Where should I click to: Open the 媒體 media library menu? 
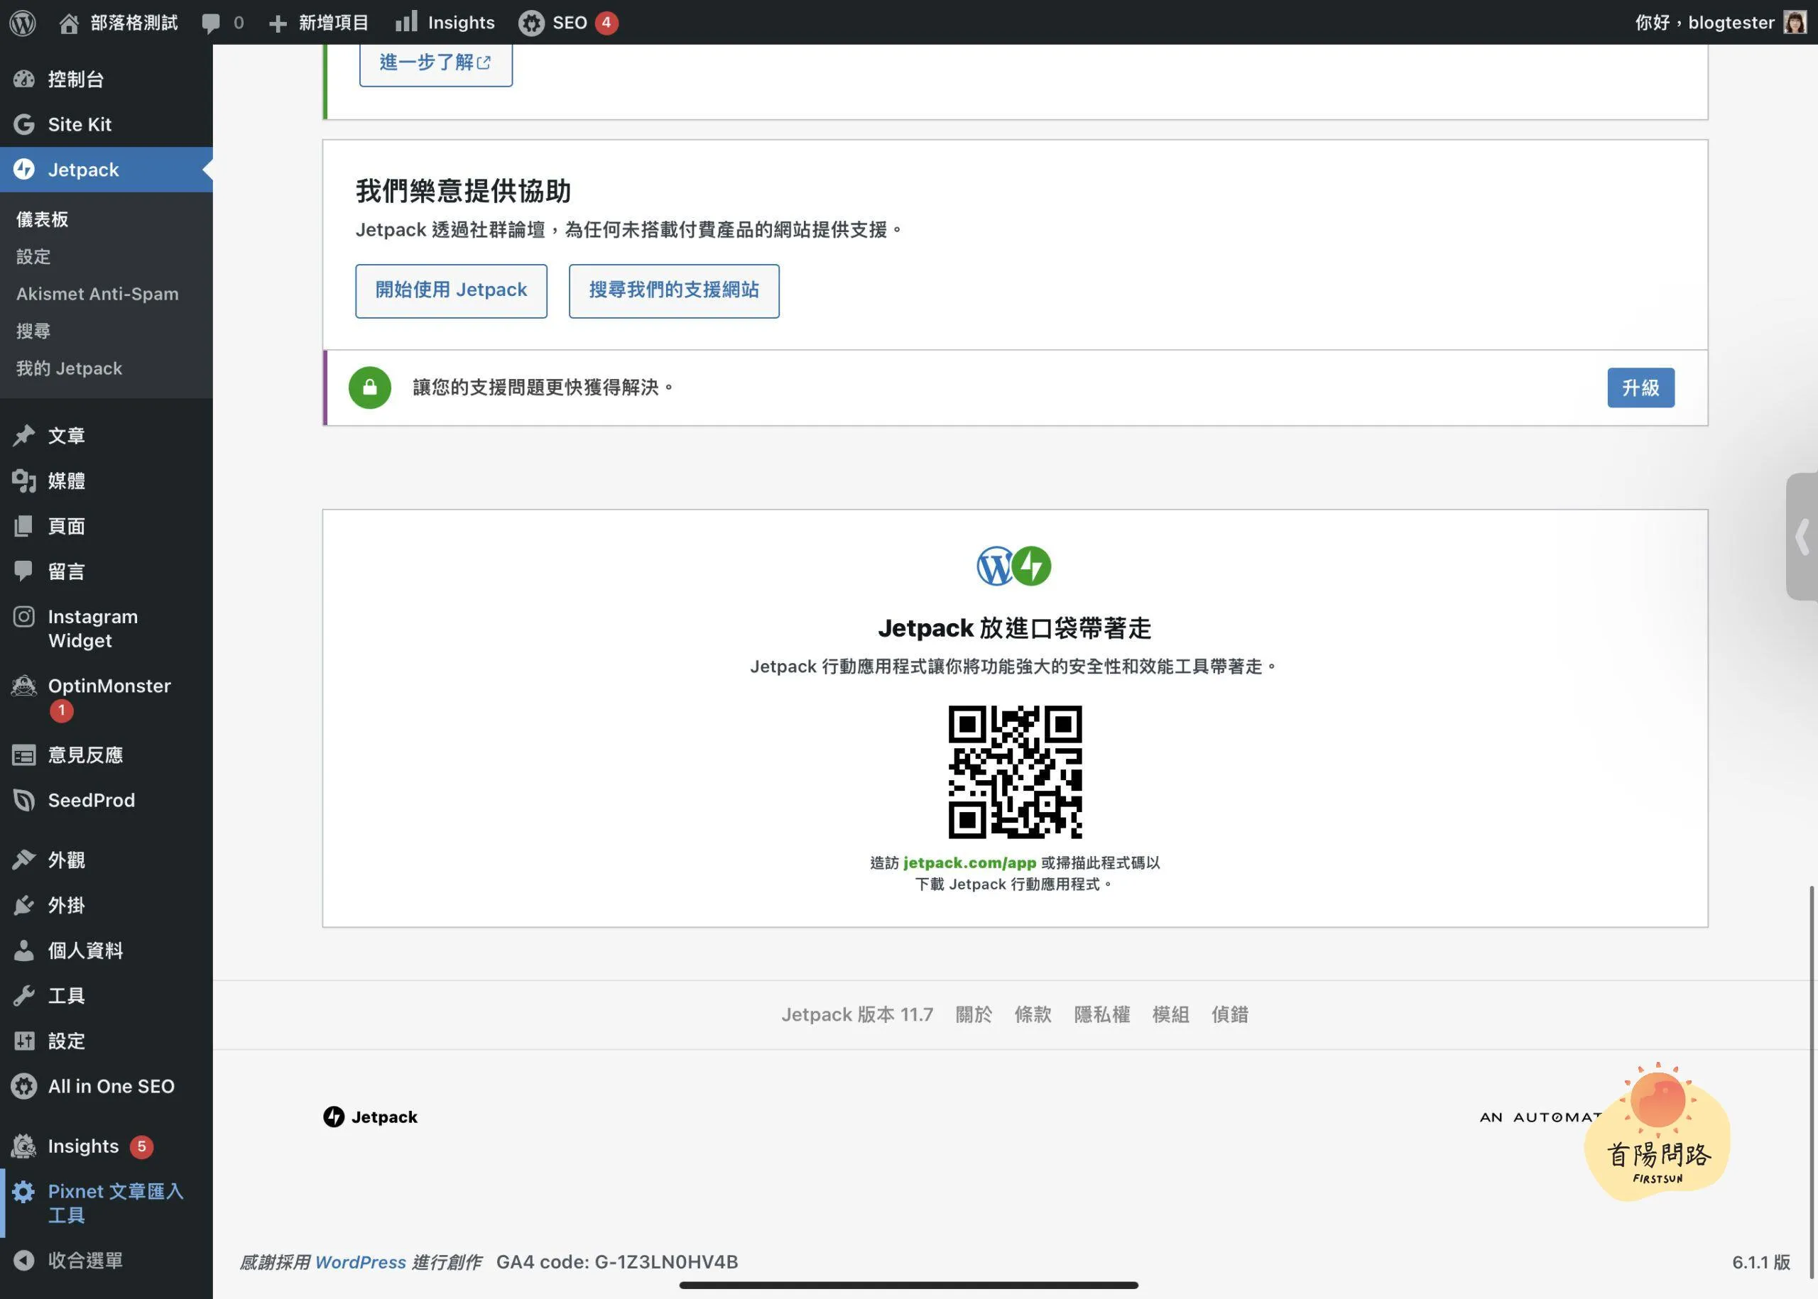[x=65, y=481]
